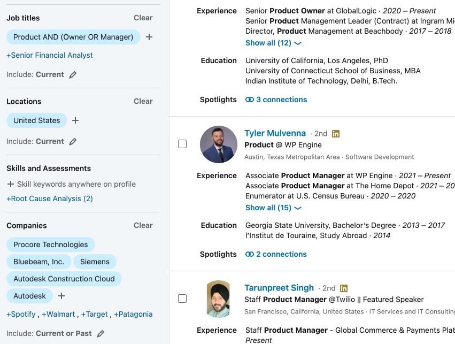Image resolution: width=455 pixels, height=344 pixels.
Task: Add suggested Root Cause Analysis skill
Action: (50, 198)
